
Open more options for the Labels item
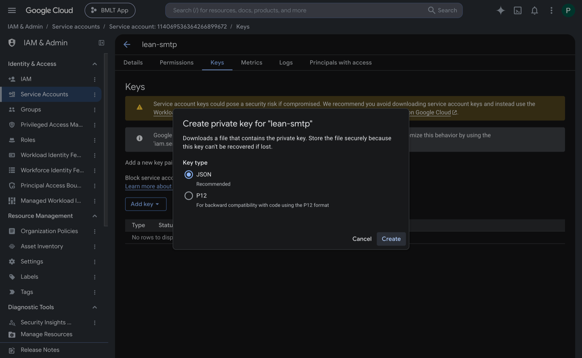pyautogui.click(x=95, y=277)
